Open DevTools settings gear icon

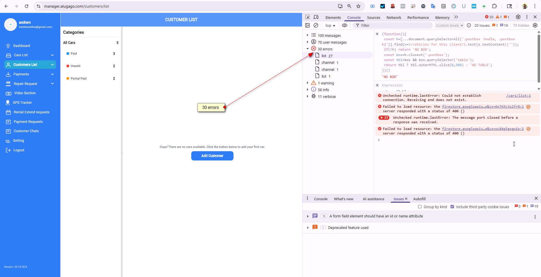pos(518,17)
